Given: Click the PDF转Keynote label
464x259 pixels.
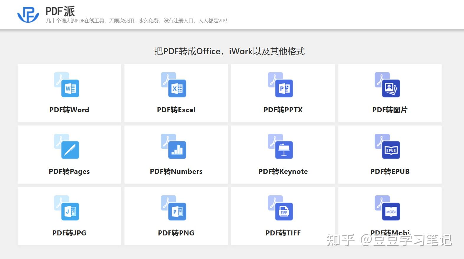Looking at the screenshot, I should pyautogui.click(x=283, y=171).
